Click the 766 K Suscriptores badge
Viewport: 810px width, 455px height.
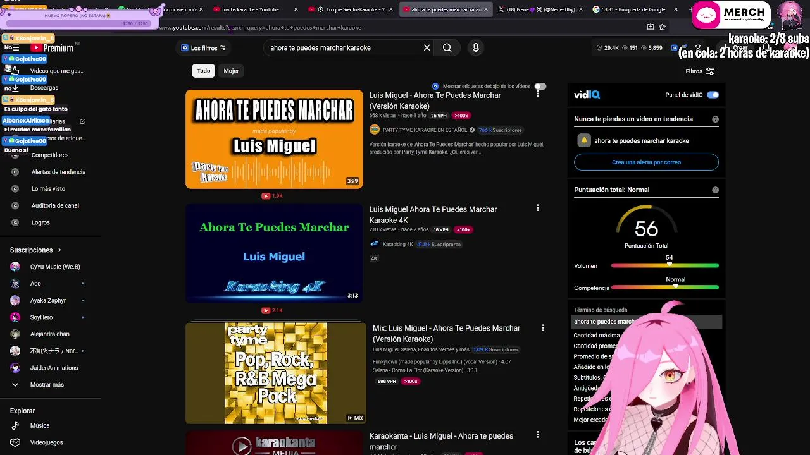(500, 130)
